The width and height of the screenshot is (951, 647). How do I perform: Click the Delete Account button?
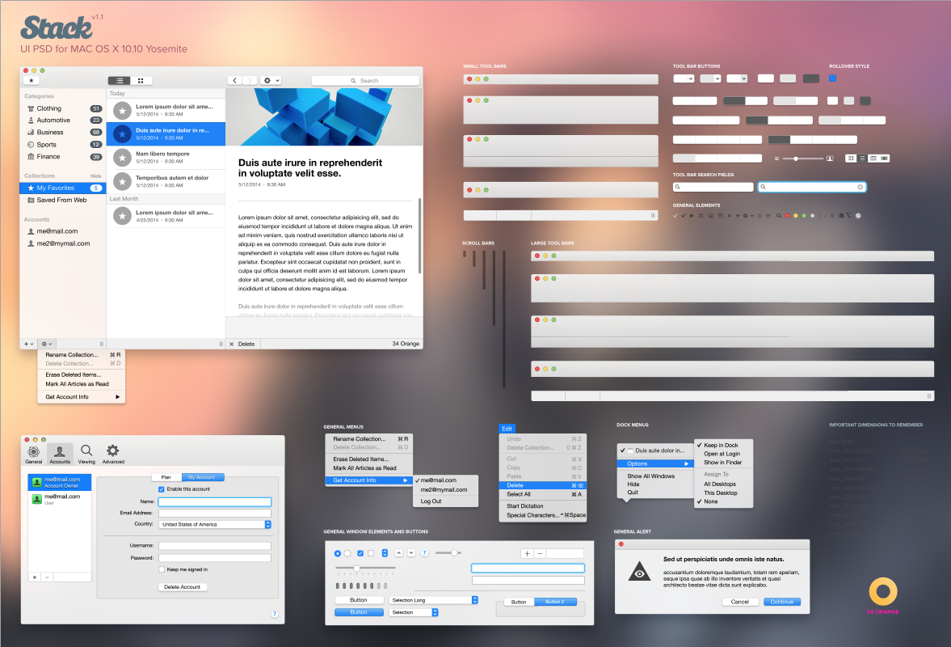tap(183, 587)
